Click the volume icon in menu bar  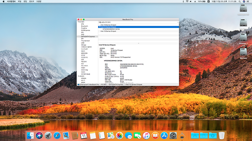[x=191, y=1]
